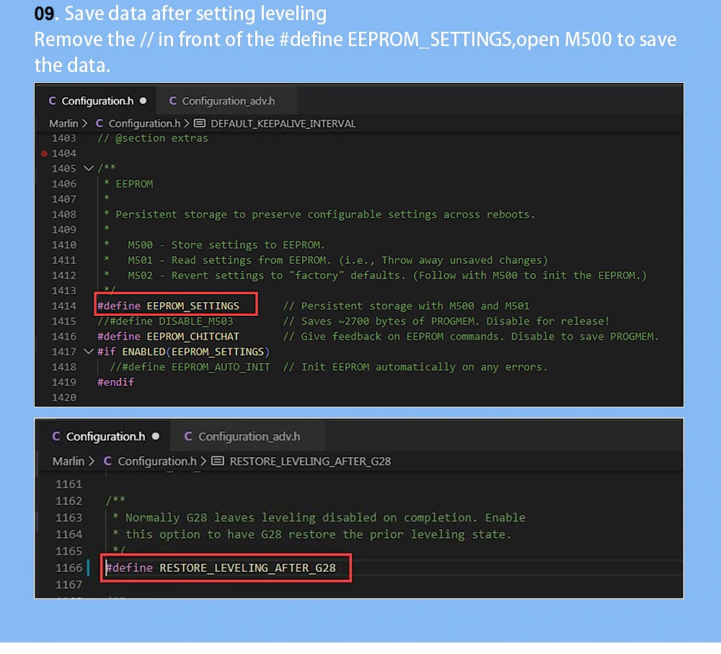
Task: Open the DEFAULT_KEEPALIVE_INTERVAL breadcrumb symbol dropdown
Action: pos(283,123)
